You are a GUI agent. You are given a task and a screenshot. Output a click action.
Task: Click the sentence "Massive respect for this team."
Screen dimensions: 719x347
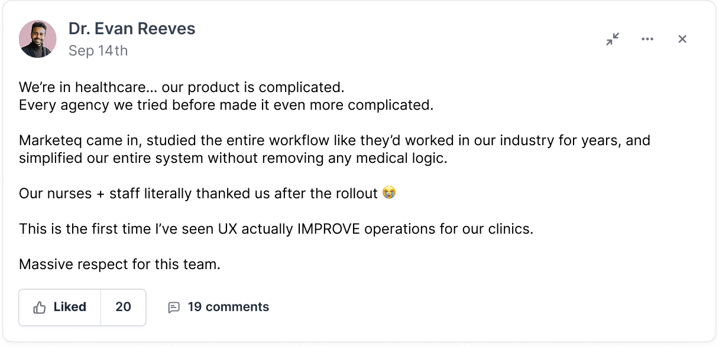click(x=119, y=264)
